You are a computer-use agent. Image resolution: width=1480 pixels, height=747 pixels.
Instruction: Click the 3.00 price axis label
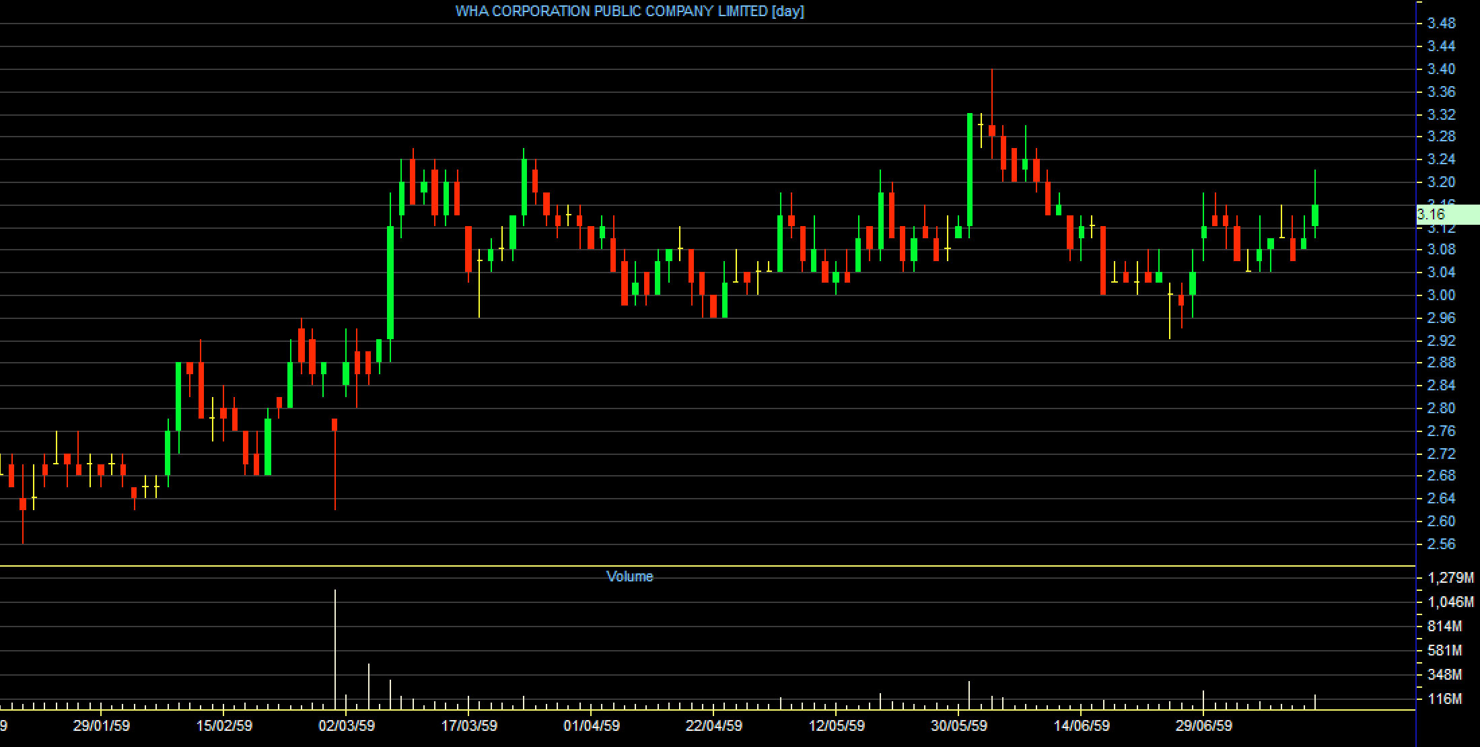tap(1441, 295)
